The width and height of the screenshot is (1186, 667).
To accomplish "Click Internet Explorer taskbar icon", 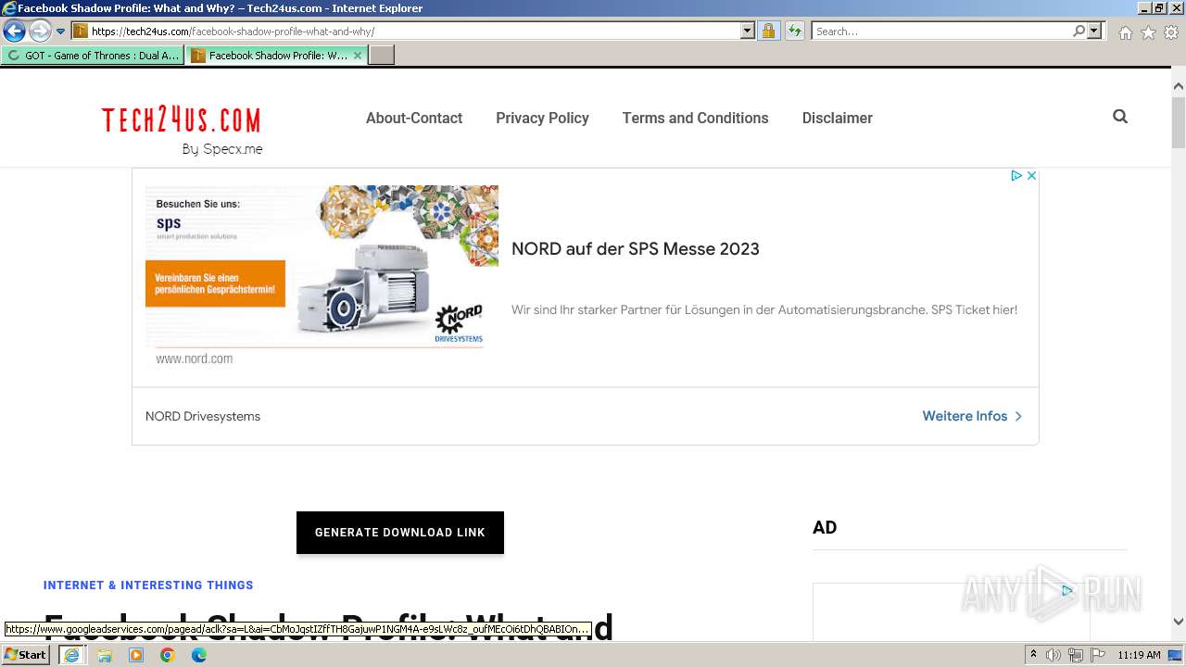I will (71, 655).
